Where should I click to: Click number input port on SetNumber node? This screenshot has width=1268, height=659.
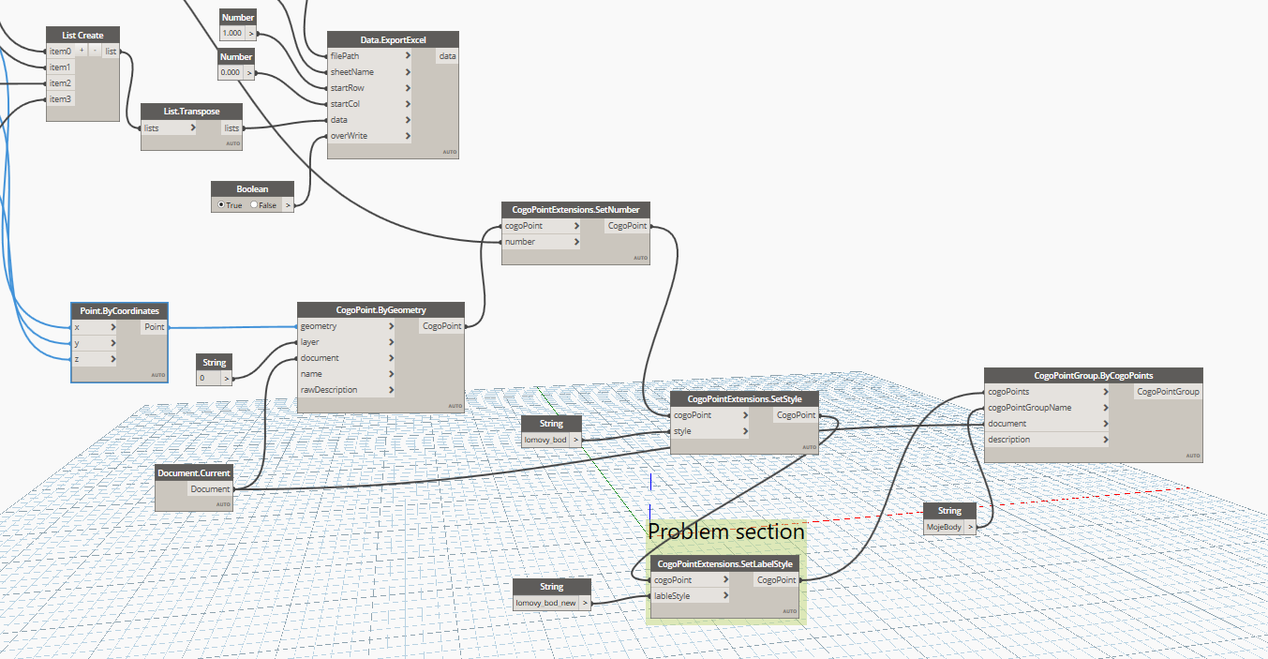point(541,242)
